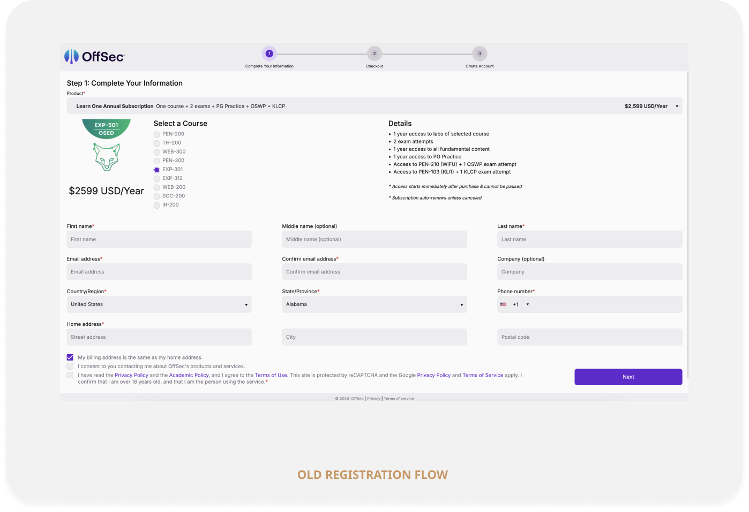Click into the Company field
Screen dimensions: 749x512
(x=590, y=272)
